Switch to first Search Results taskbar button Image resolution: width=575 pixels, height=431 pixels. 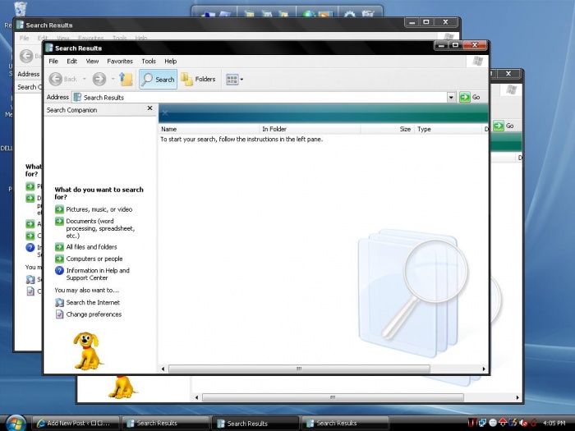point(165,423)
